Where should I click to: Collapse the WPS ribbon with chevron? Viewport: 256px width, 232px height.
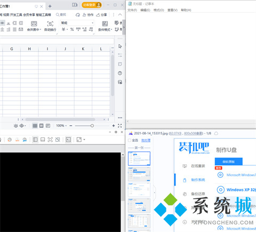tap(120, 15)
